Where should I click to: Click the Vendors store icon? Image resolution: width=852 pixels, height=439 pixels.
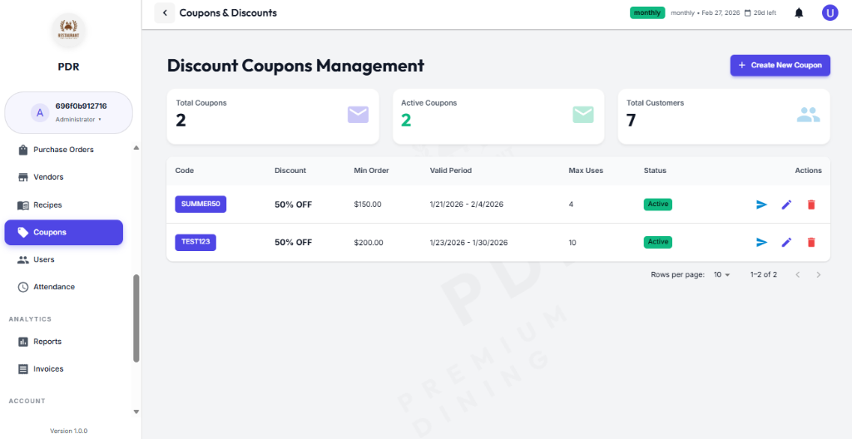pyautogui.click(x=22, y=177)
